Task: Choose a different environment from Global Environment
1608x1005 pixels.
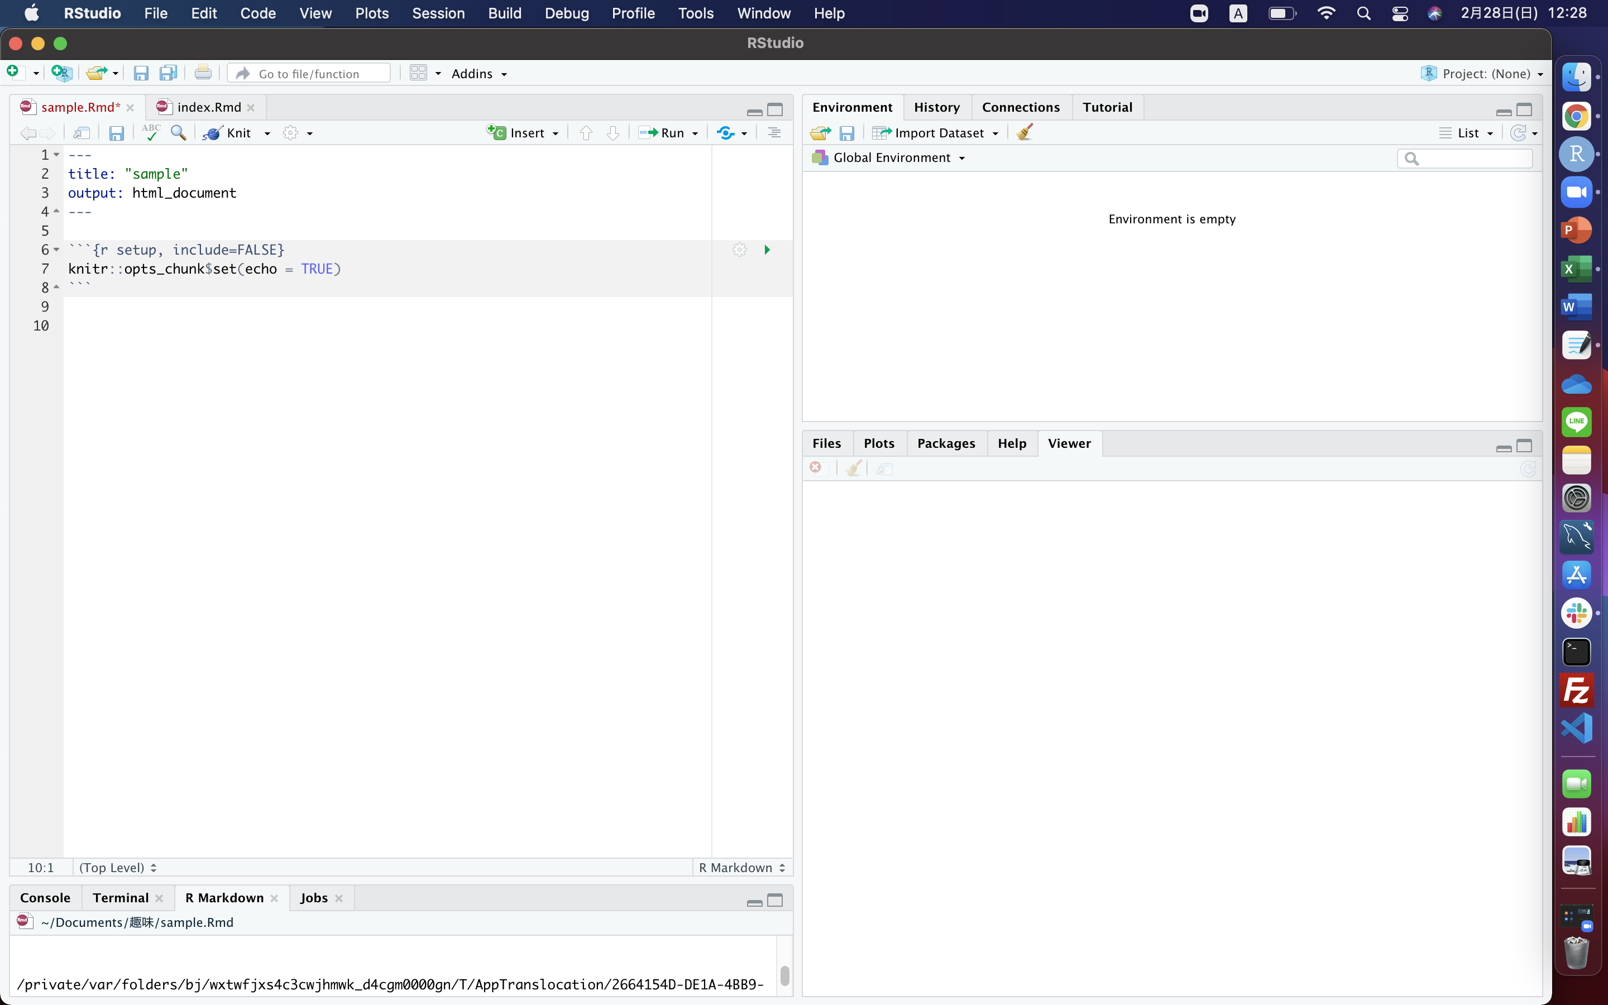Action: 888,157
